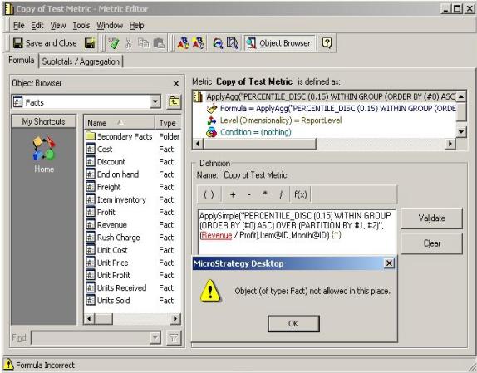Sort list by Name column header
The width and height of the screenshot is (477, 373).
[x=120, y=123]
